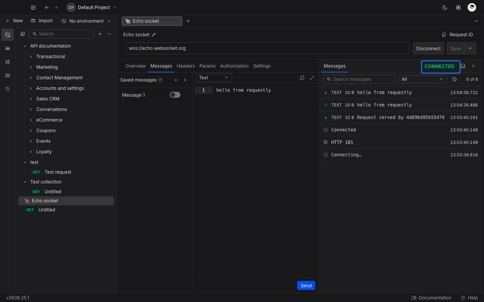Open the HTTP 101 log row
This screenshot has height=302, width=484.
[401, 142]
